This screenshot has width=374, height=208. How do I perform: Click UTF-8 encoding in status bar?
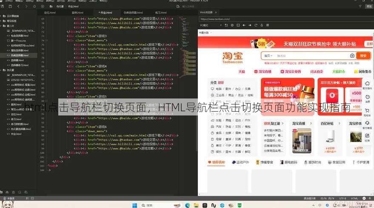pos(342,198)
